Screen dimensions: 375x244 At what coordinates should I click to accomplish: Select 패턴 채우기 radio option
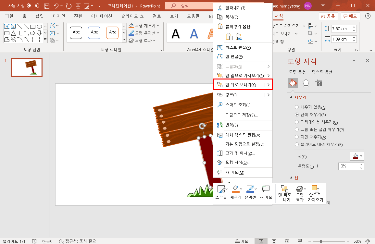click(x=297, y=137)
